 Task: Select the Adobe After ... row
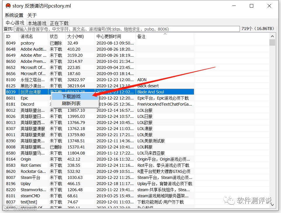coord(100,55)
